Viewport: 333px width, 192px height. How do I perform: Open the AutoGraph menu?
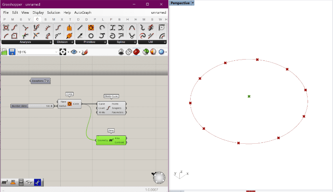(83, 12)
